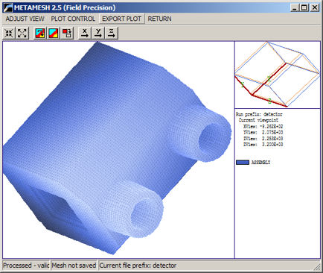The width and height of the screenshot is (323, 273).
Task: Click the XView value line
Action: click(263, 126)
